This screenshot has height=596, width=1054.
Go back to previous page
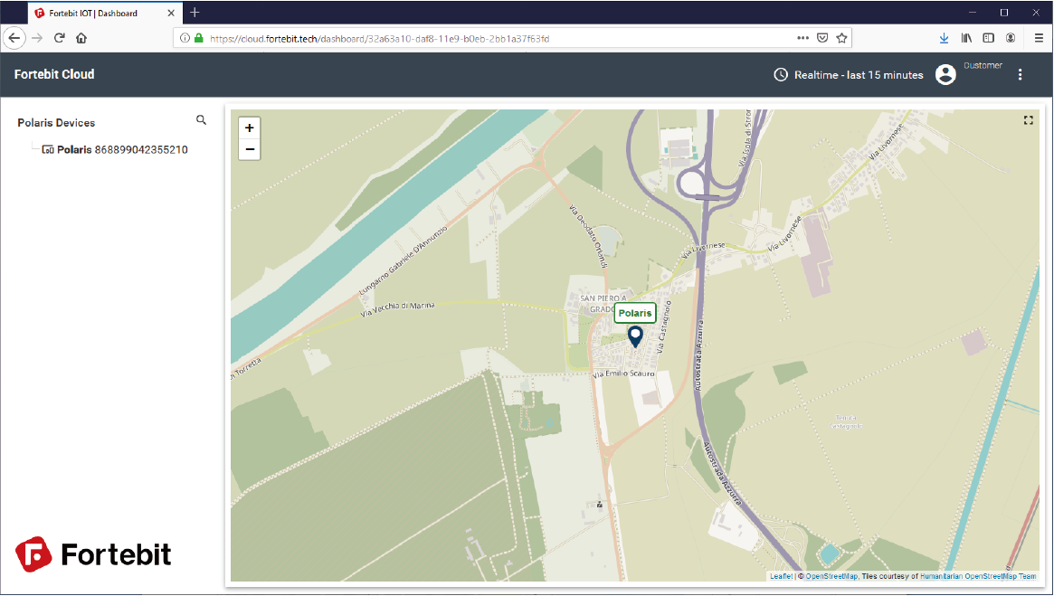[14, 38]
